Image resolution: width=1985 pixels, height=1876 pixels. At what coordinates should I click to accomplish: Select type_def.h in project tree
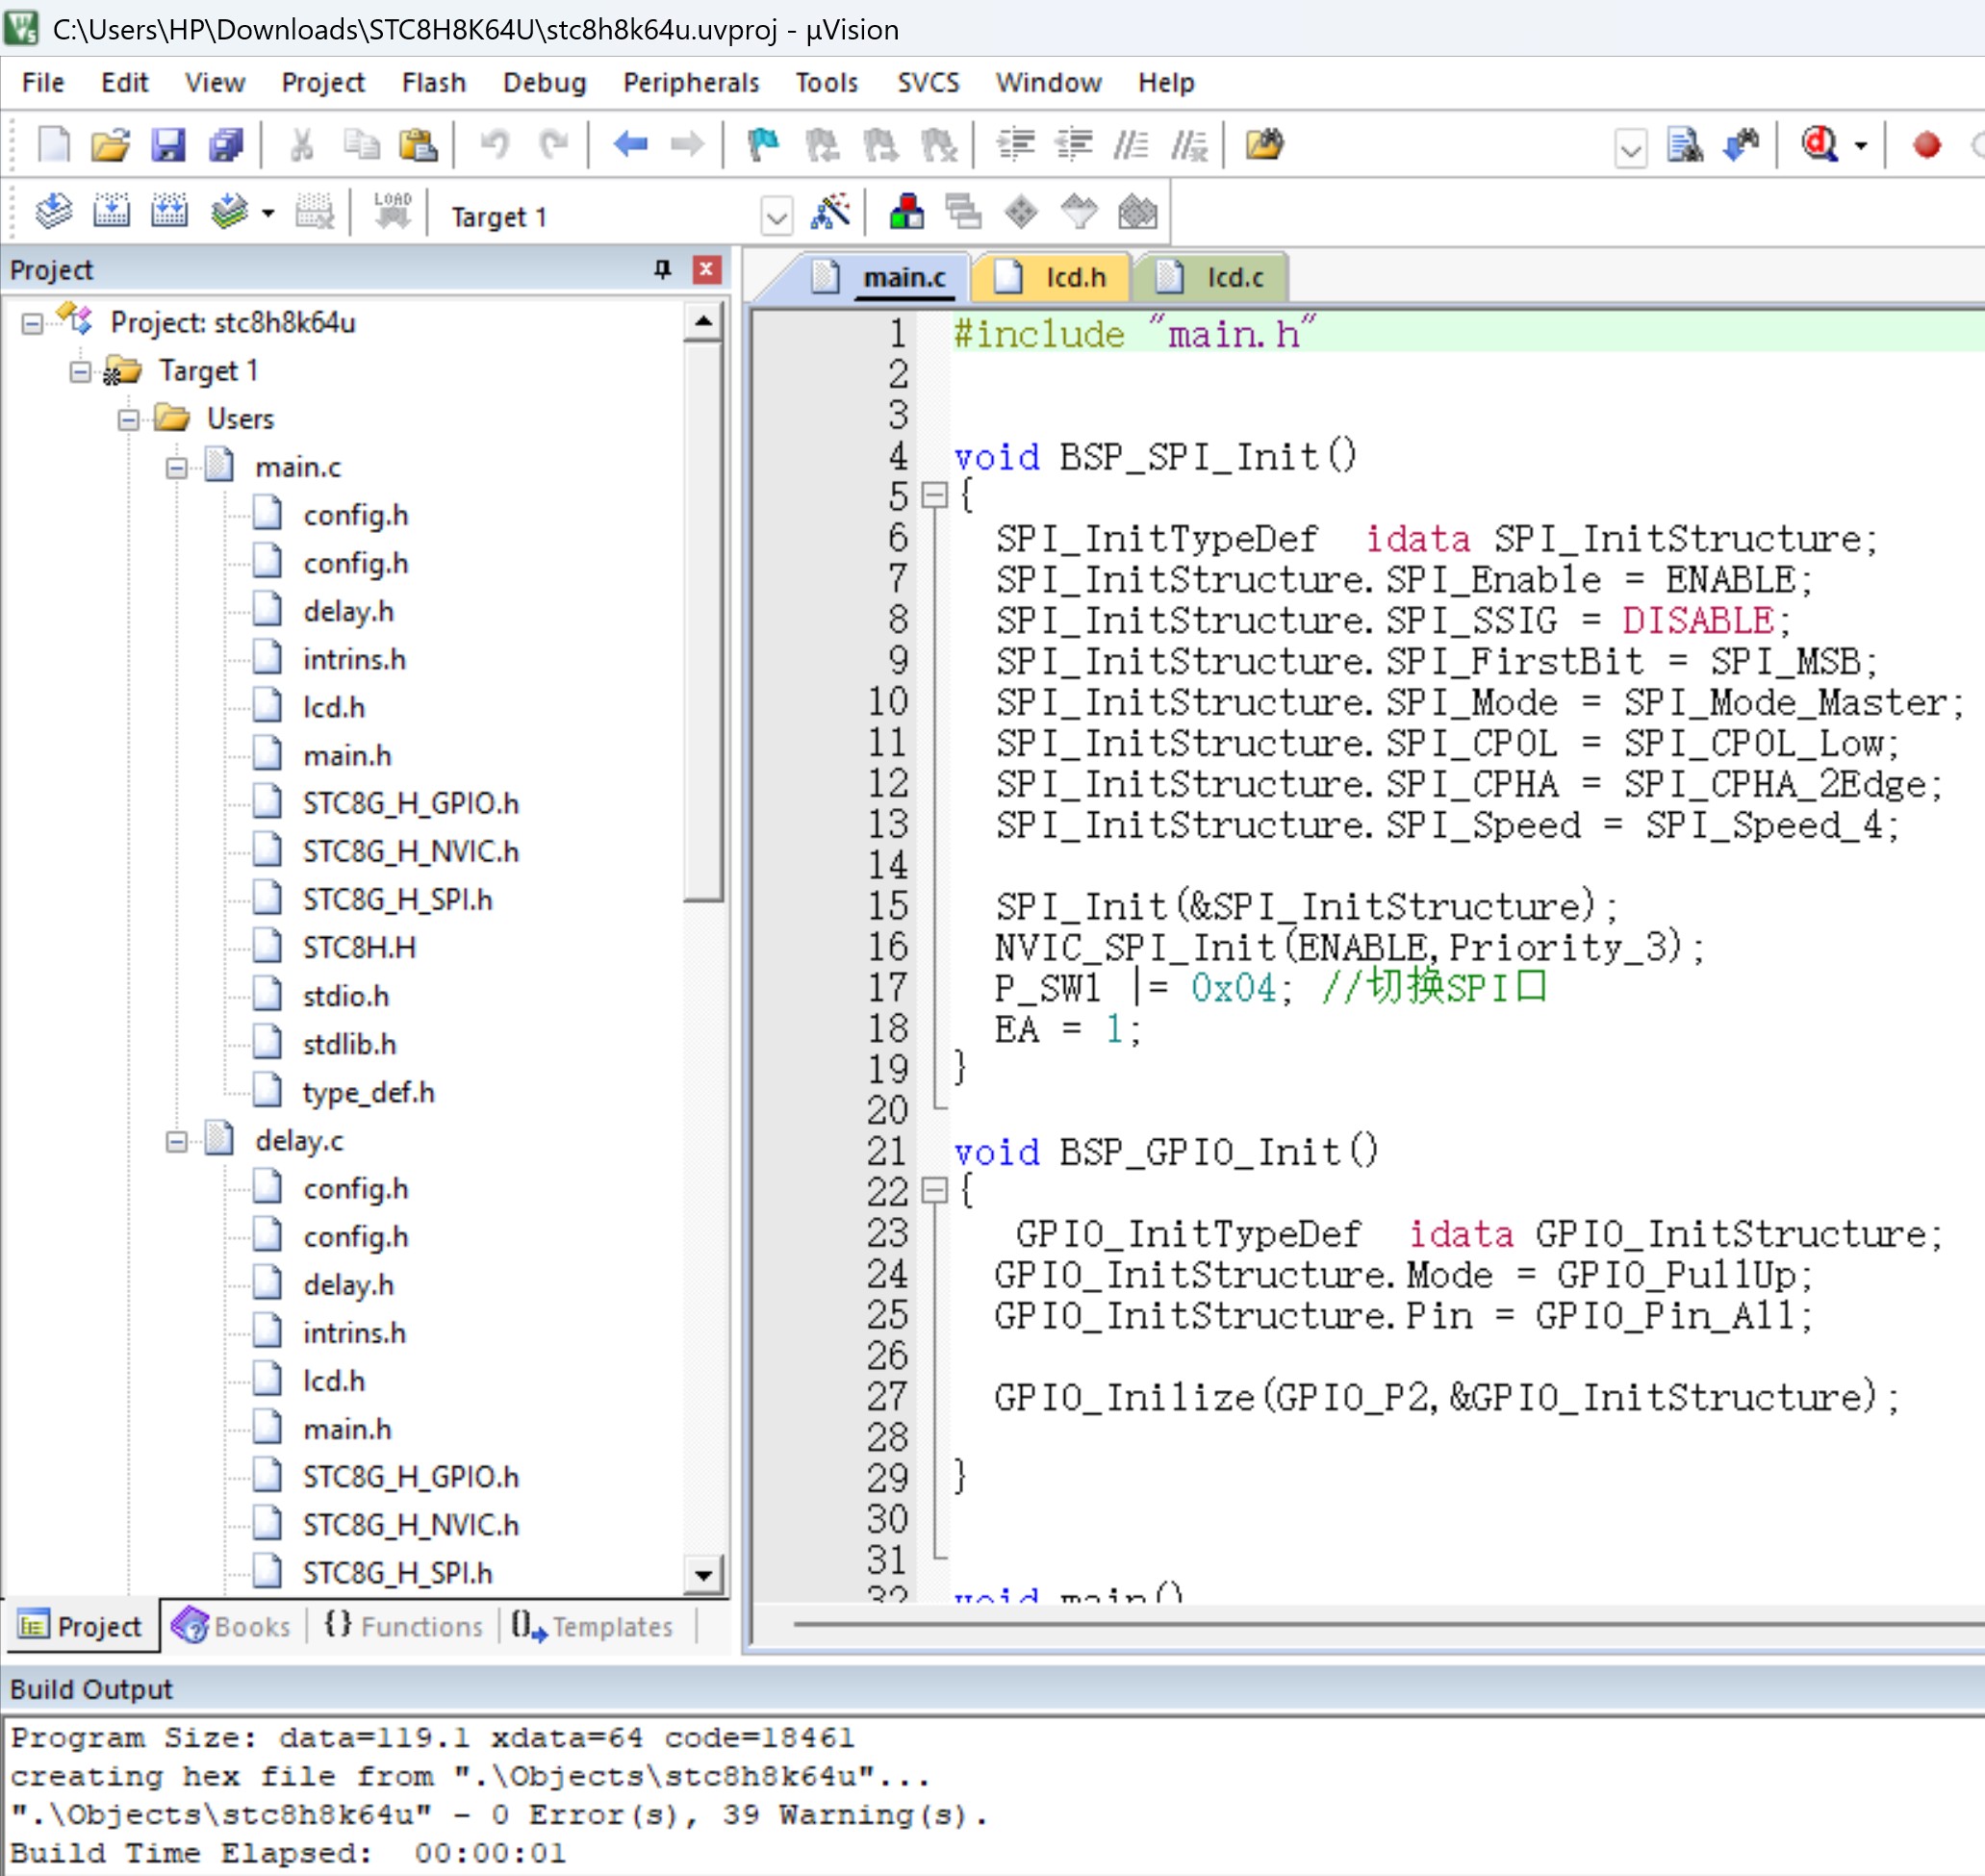[x=368, y=1093]
